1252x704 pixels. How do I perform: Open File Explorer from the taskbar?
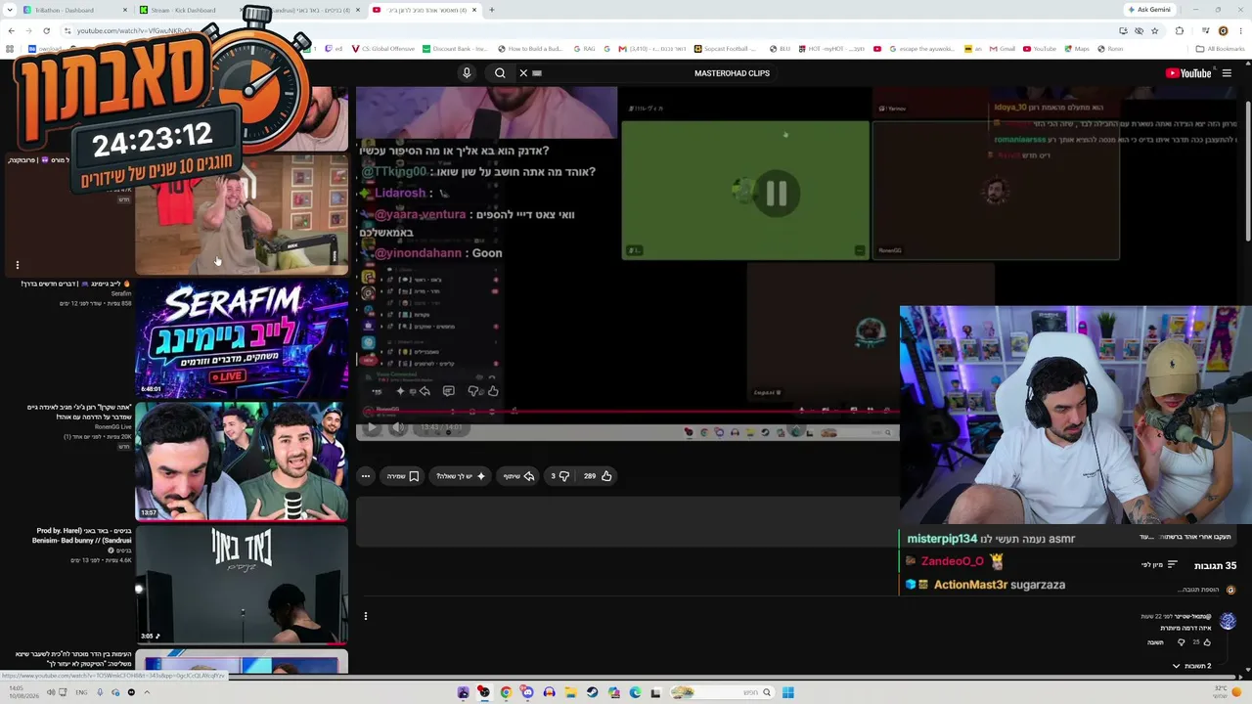(570, 692)
